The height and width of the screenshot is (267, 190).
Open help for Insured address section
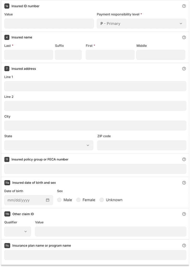click(184, 69)
